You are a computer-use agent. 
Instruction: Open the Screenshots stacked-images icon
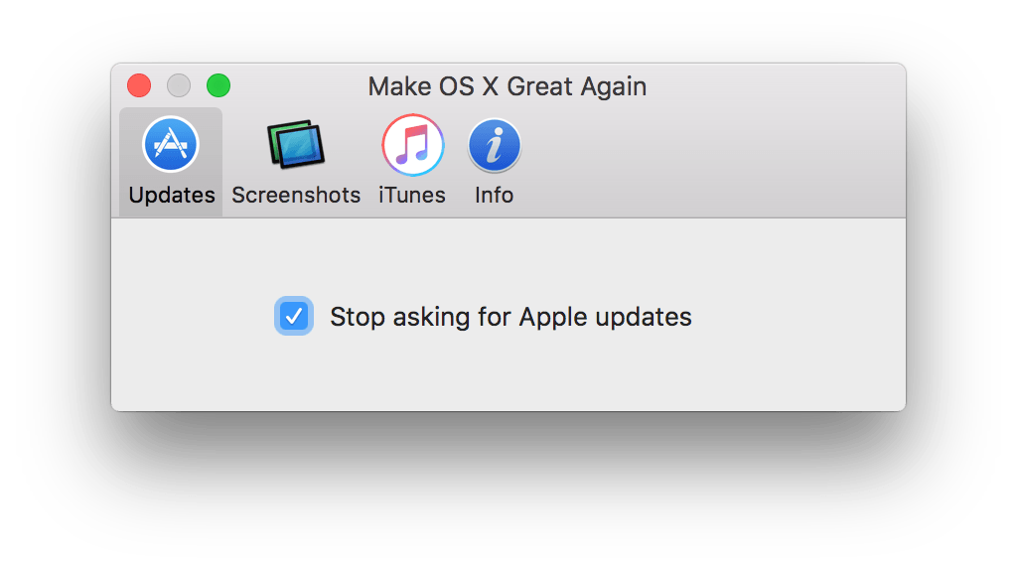(296, 144)
